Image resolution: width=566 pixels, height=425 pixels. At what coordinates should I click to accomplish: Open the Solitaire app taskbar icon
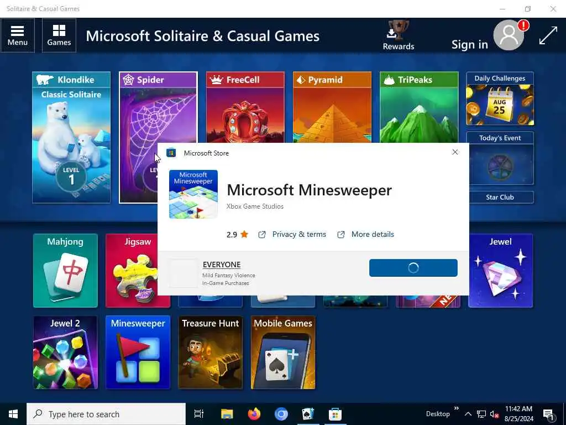pos(308,414)
